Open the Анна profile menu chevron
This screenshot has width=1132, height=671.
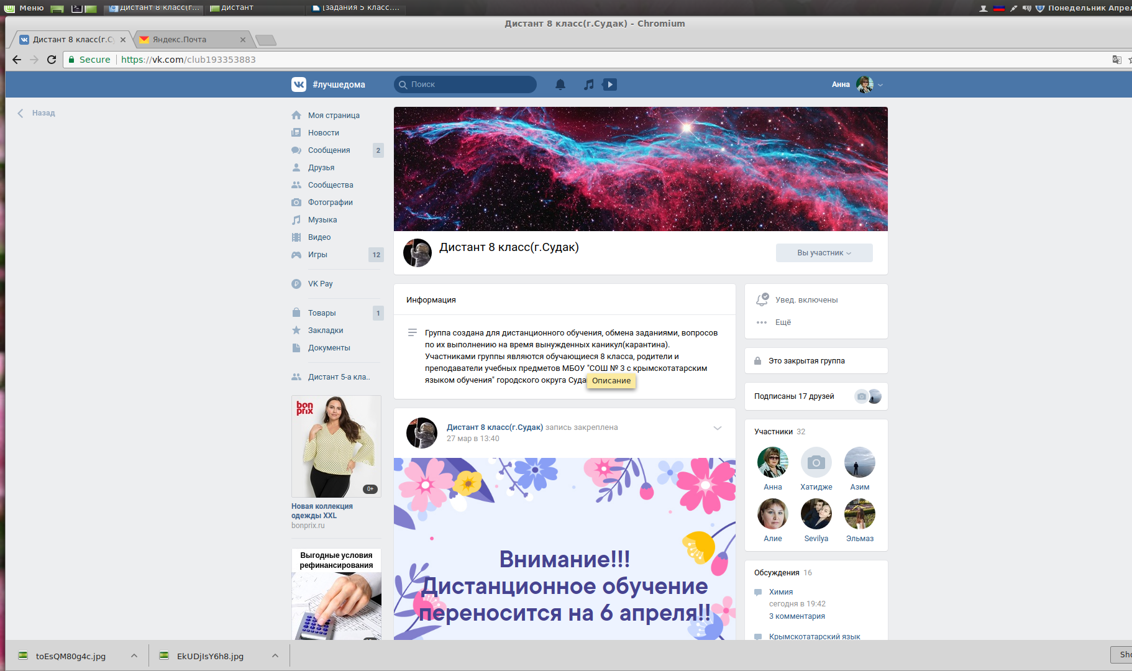(x=880, y=85)
